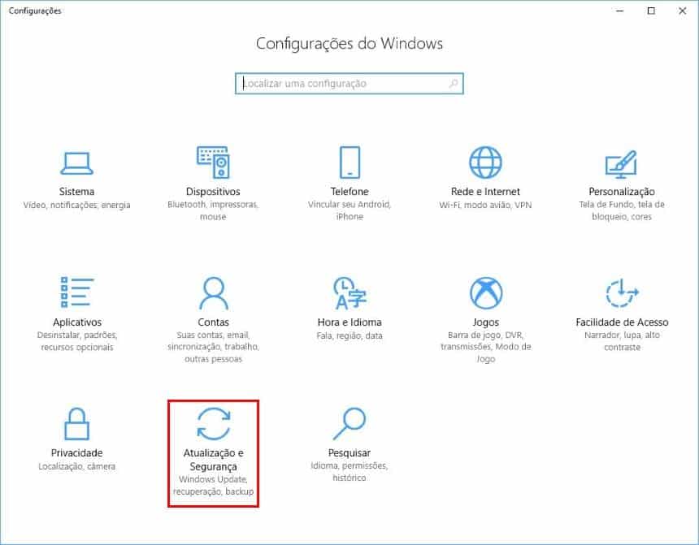Click the 'Configurações' window title
Screen dimensions: 699x545
pyautogui.click(x=35, y=11)
